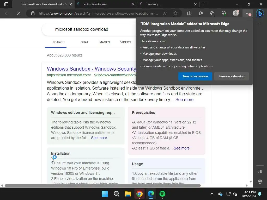
Task: Click About 620,000 results text
Action: coord(65,55)
